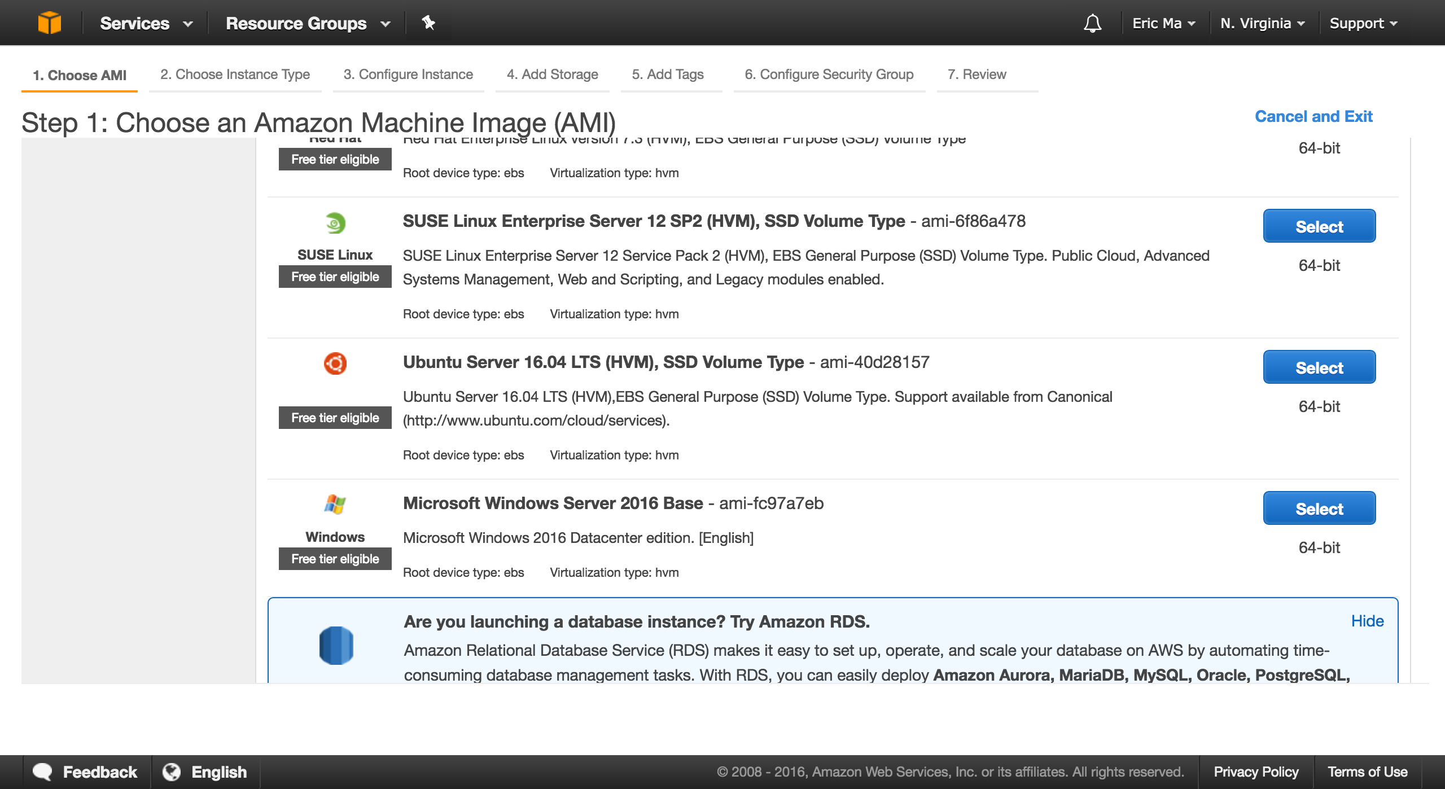
Task: Click the Windows vendor label
Action: (335, 537)
